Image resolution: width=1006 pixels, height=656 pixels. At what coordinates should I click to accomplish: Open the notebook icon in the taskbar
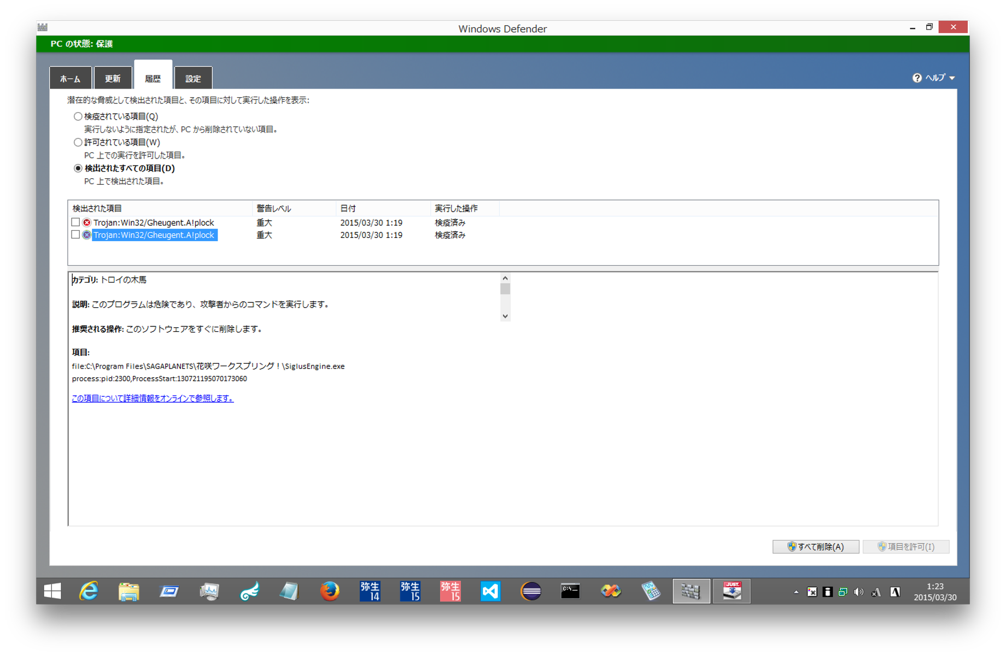click(x=289, y=591)
